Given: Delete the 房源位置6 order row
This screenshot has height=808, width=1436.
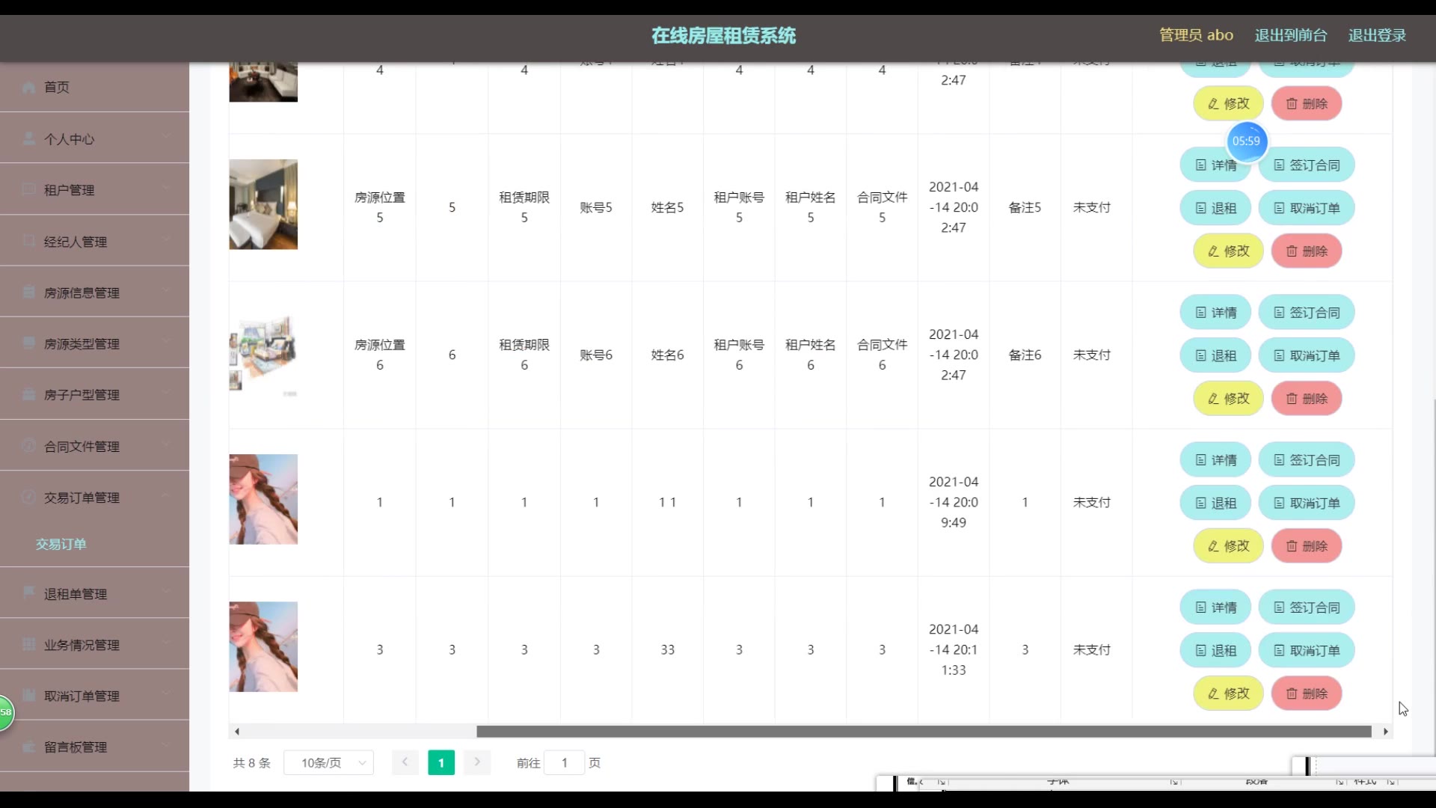Looking at the screenshot, I should (x=1307, y=399).
